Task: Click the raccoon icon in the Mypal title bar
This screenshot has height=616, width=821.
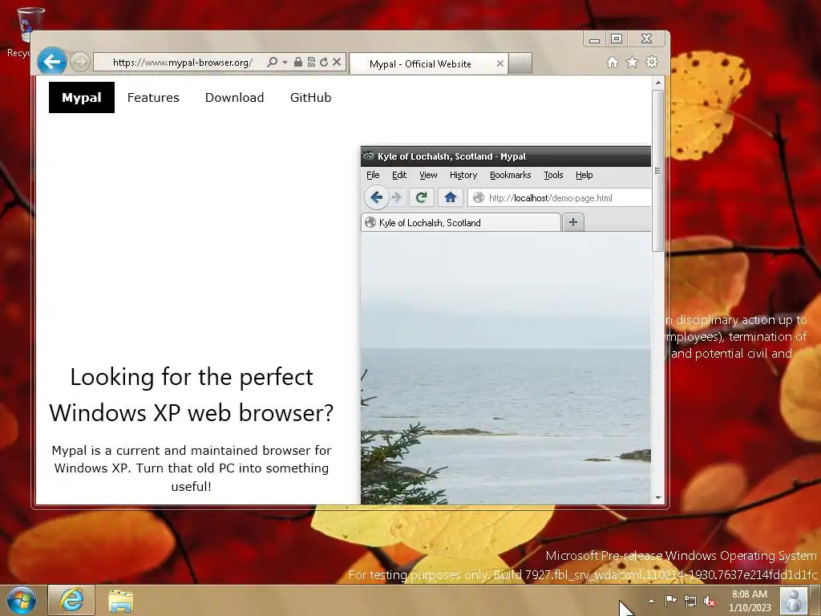Action: click(369, 156)
